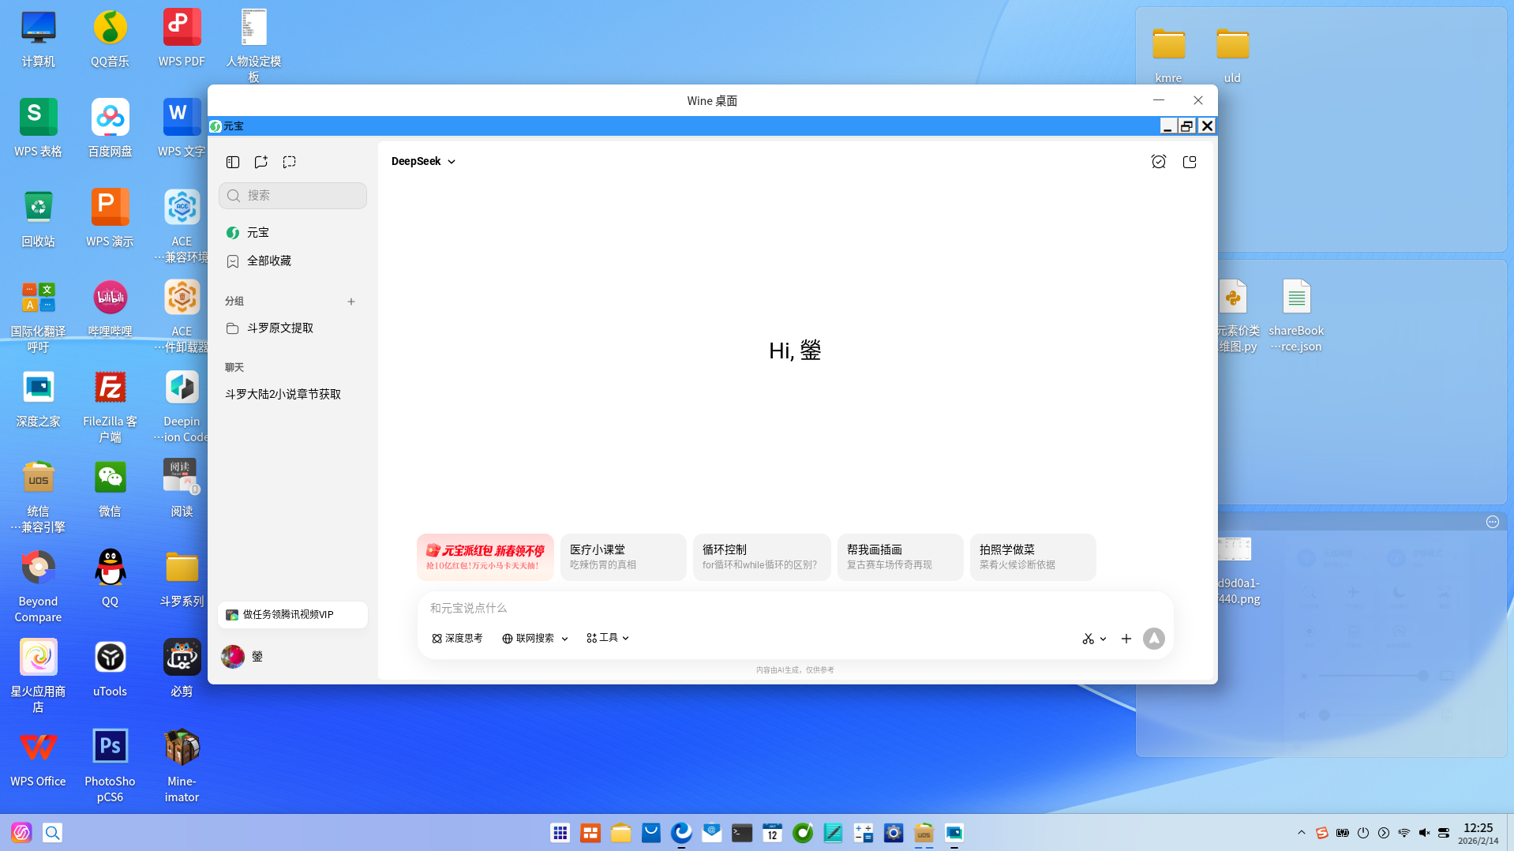Select the 医疗小课堂 suggestion card
The image size is (1514, 851).
[624, 557]
